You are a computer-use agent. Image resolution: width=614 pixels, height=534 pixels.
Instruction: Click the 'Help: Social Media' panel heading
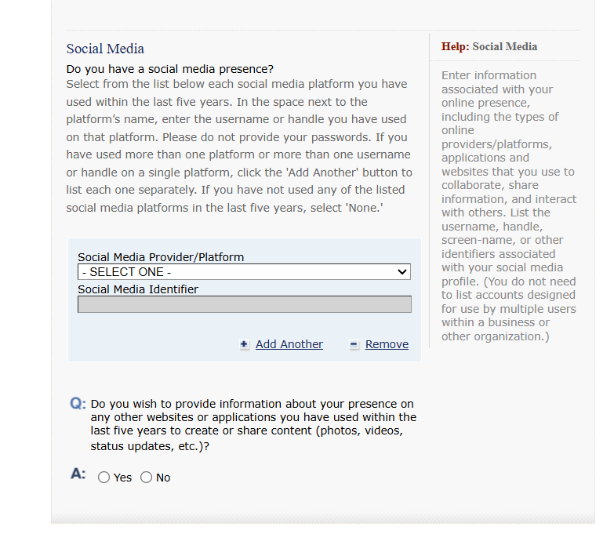pyautogui.click(x=489, y=46)
